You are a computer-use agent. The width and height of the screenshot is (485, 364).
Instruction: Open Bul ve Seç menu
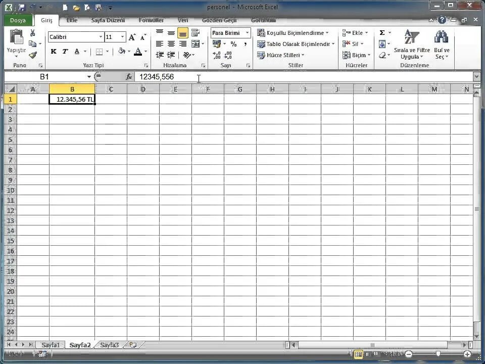442,45
